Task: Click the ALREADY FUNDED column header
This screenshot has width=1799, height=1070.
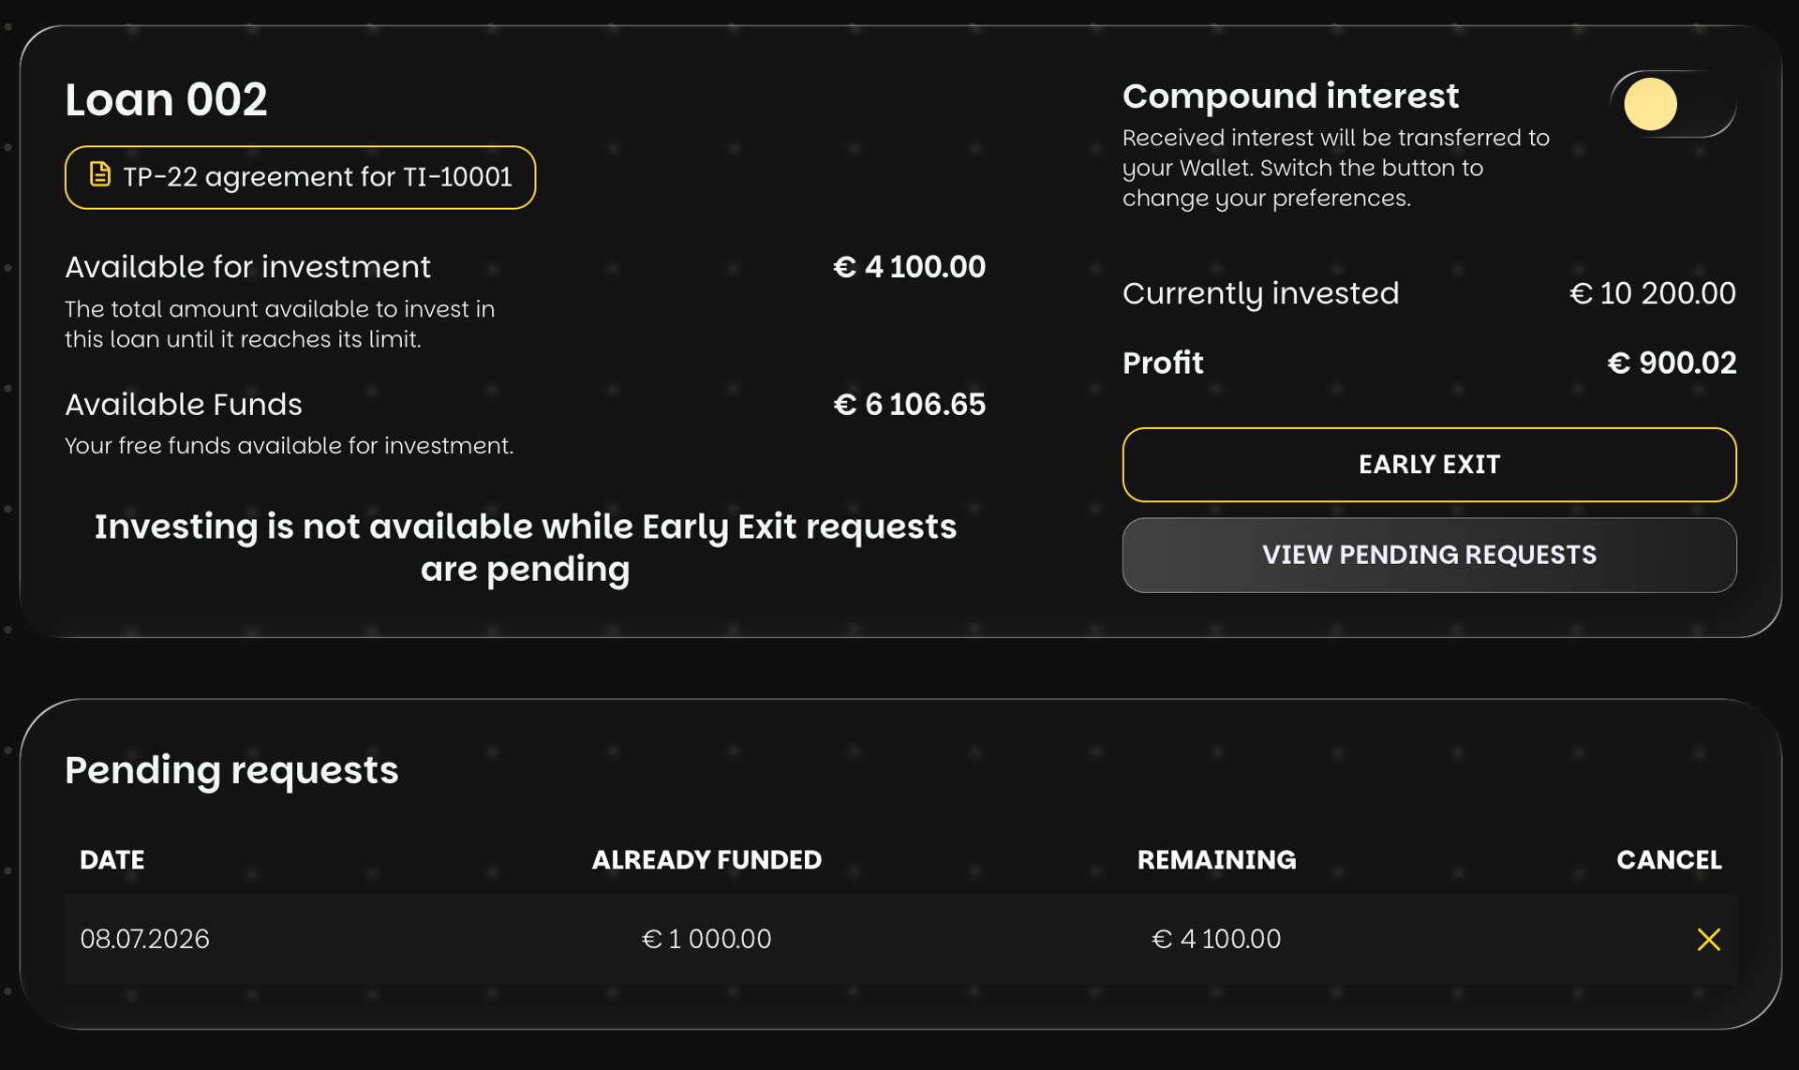Action: tap(706, 860)
